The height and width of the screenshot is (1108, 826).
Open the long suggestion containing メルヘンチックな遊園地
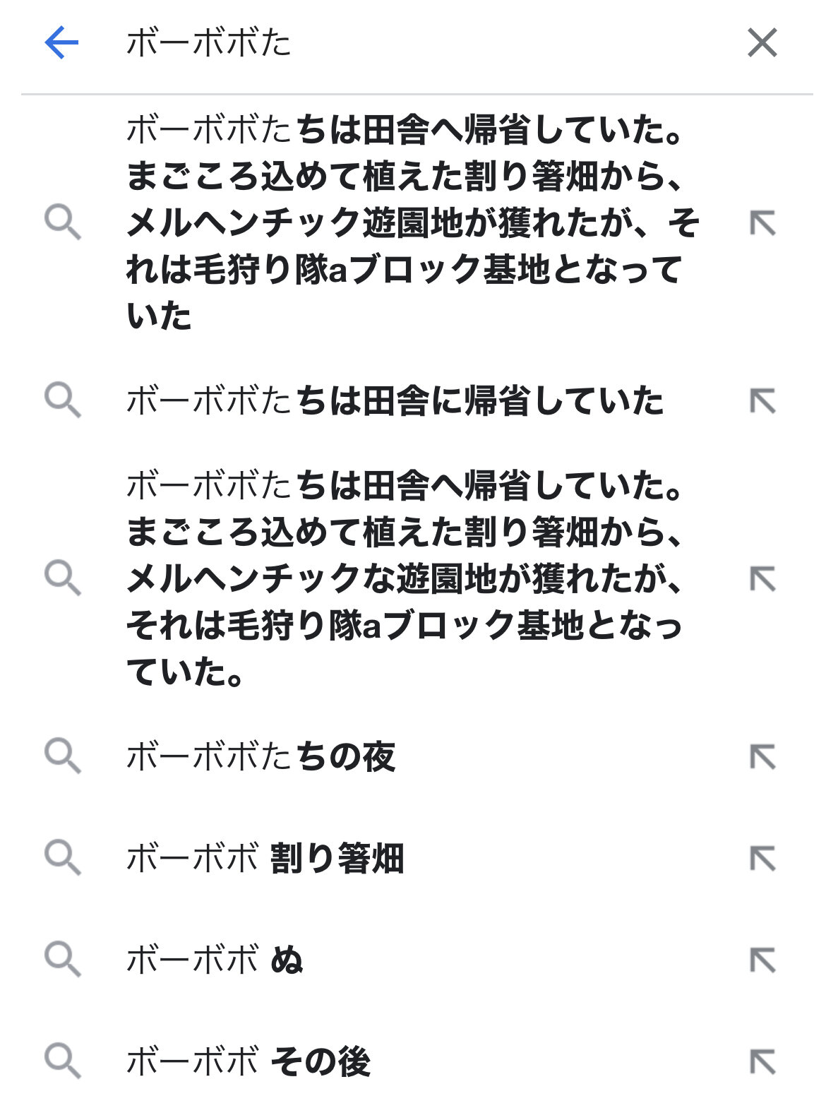pyautogui.click(x=406, y=579)
